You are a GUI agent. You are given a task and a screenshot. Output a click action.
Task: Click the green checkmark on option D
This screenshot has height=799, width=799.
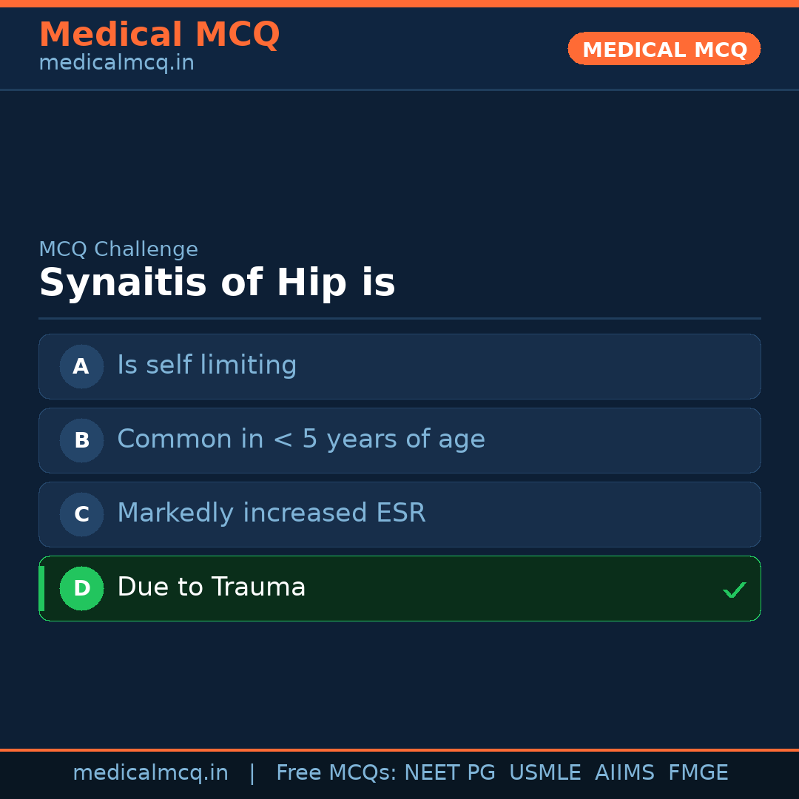click(x=734, y=590)
